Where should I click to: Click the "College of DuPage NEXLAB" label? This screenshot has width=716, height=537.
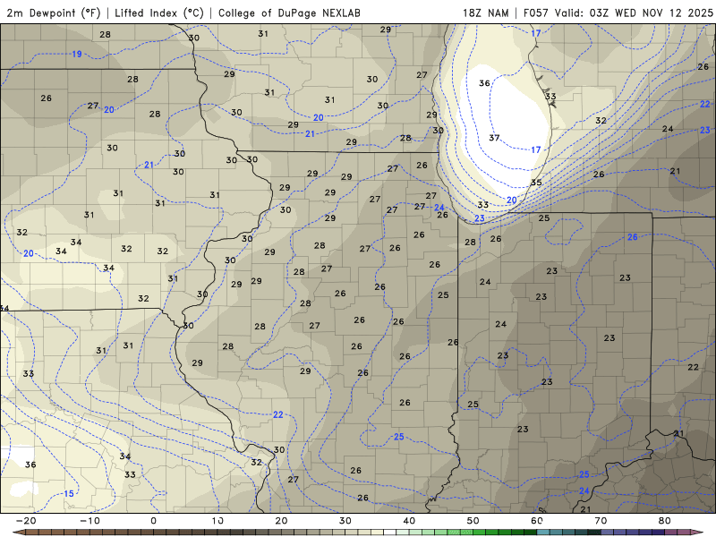pos(289,13)
